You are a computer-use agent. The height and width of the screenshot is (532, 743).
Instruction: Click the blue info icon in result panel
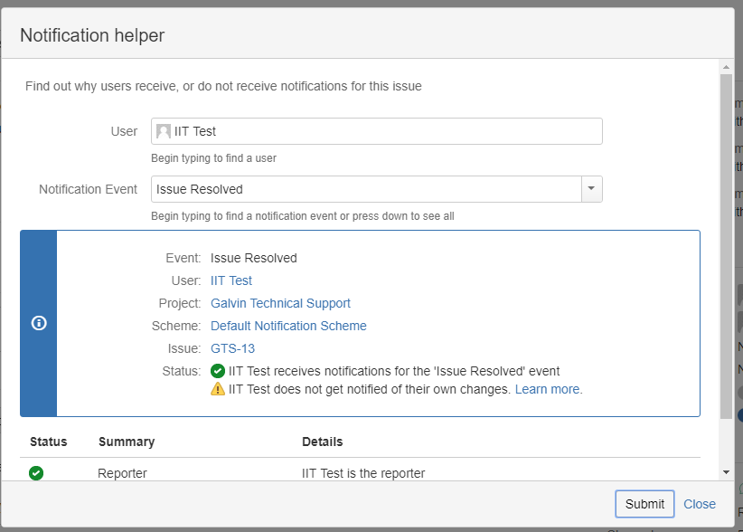pos(39,323)
